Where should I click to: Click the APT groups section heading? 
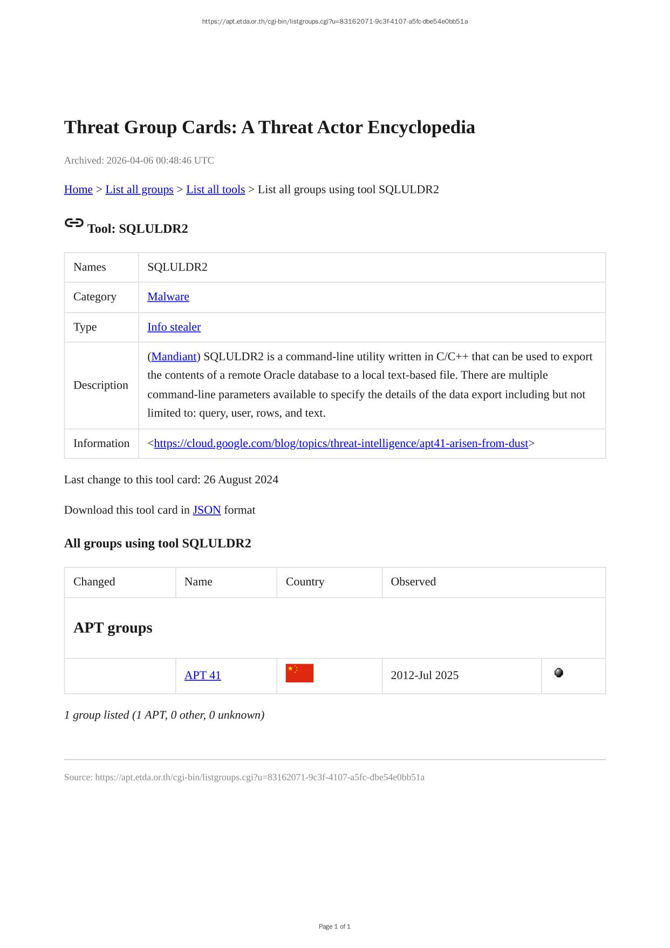pos(113,628)
